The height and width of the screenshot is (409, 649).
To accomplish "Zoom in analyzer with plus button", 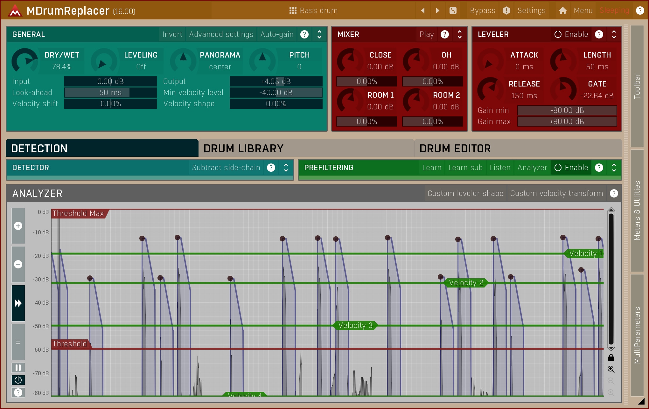I will tap(18, 226).
